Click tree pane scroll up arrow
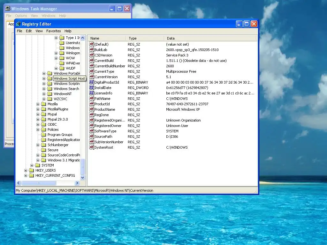 [83, 38]
